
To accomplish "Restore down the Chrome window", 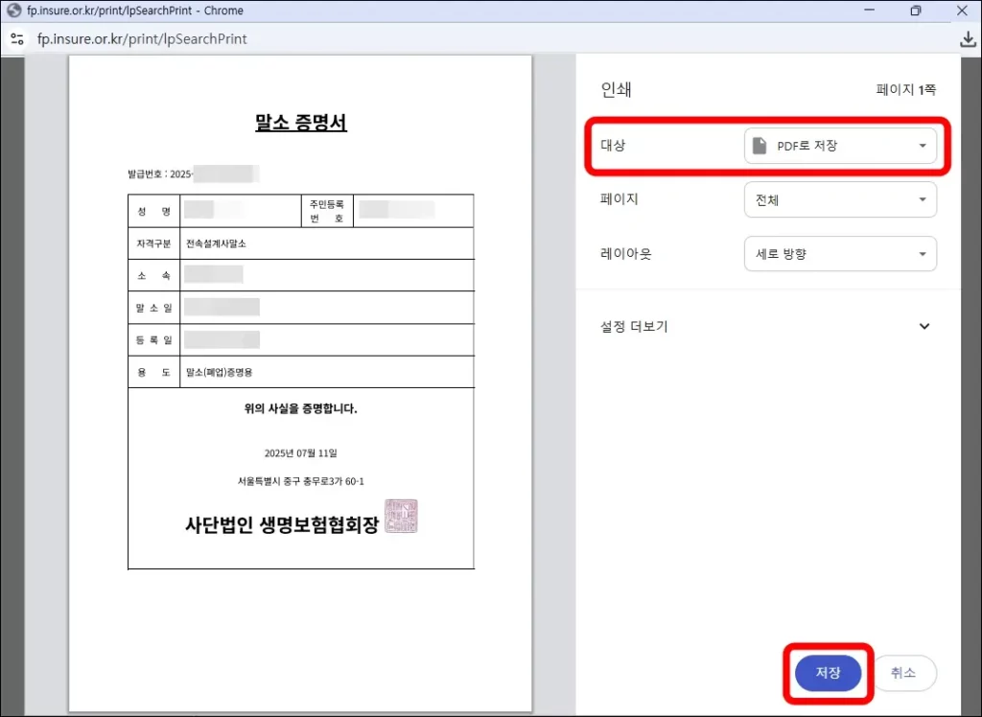I will [916, 11].
